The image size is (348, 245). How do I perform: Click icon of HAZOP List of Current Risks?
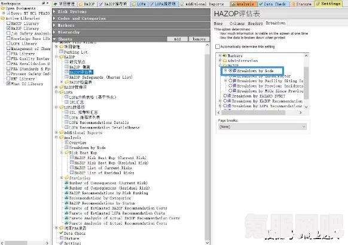tap(72, 168)
